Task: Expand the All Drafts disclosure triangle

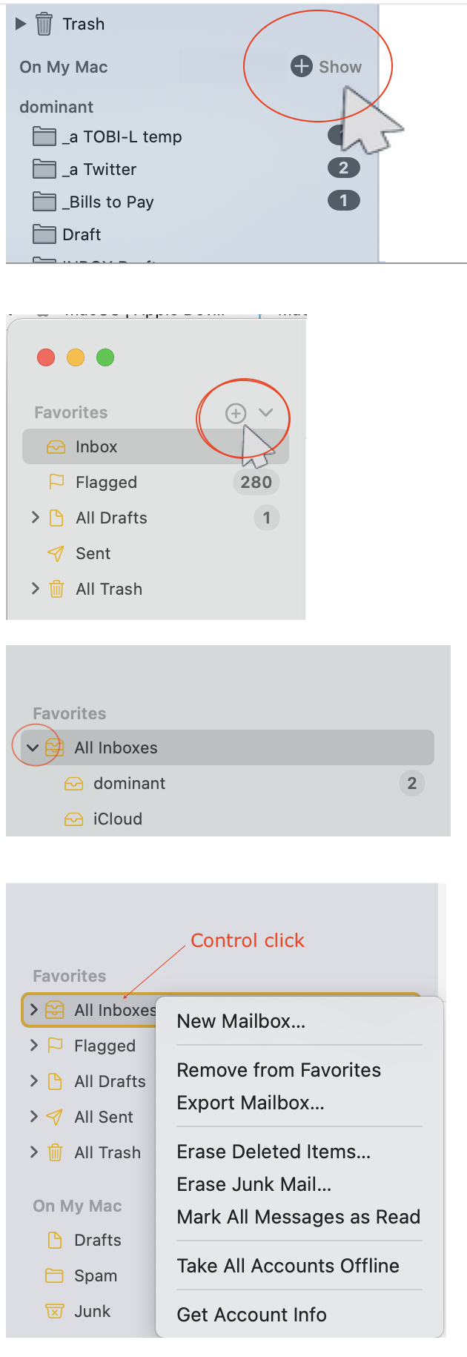Action: point(36,518)
